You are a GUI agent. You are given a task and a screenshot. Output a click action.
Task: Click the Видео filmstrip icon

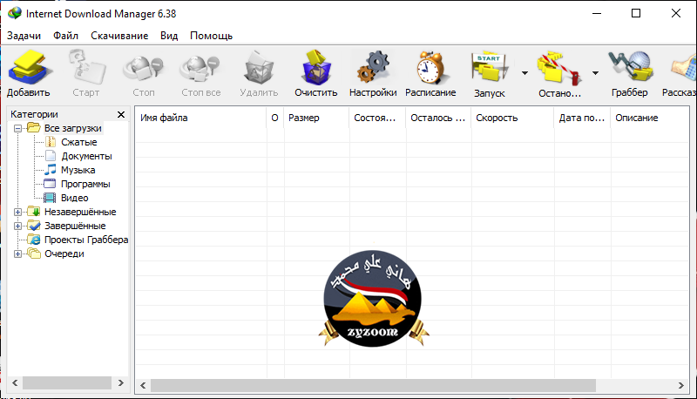(x=50, y=198)
